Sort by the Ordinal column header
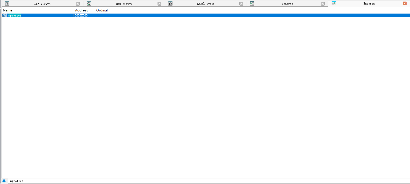 click(x=102, y=10)
